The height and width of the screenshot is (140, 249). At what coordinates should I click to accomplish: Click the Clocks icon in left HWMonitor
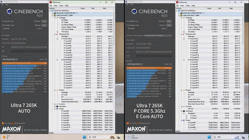coord(57,109)
